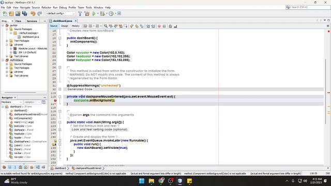Click the Profile Project icon
The image size is (331, 186).
pos(111,13)
